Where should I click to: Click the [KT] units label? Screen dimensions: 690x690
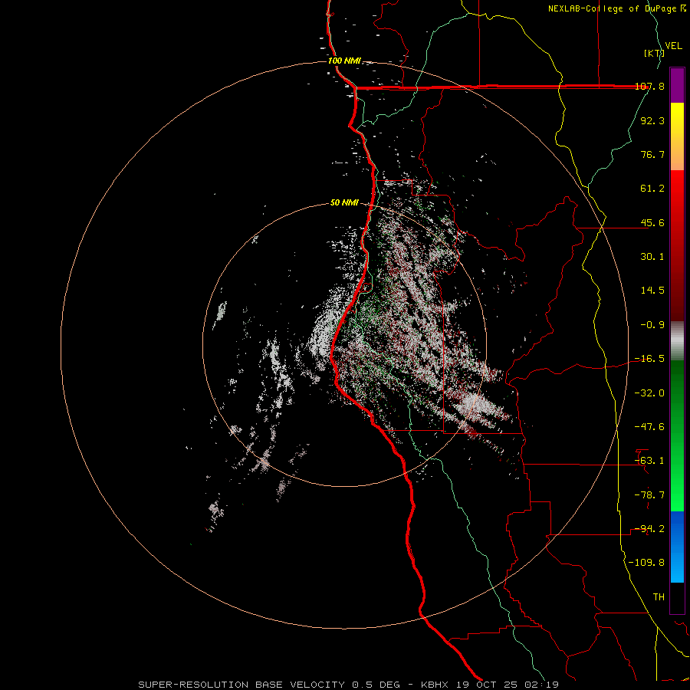click(655, 53)
